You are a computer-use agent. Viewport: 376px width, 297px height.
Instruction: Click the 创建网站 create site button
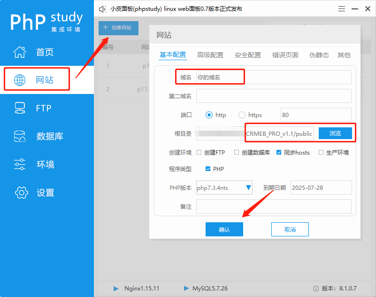coord(118,28)
